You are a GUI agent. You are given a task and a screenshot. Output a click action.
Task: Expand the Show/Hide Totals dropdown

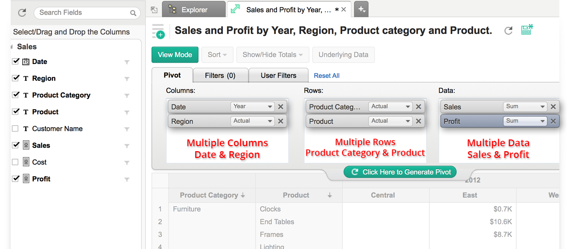tap(273, 55)
